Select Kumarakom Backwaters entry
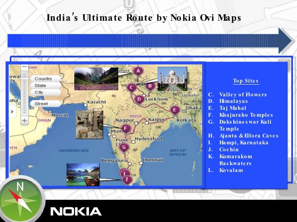 pyautogui.click(x=236, y=160)
